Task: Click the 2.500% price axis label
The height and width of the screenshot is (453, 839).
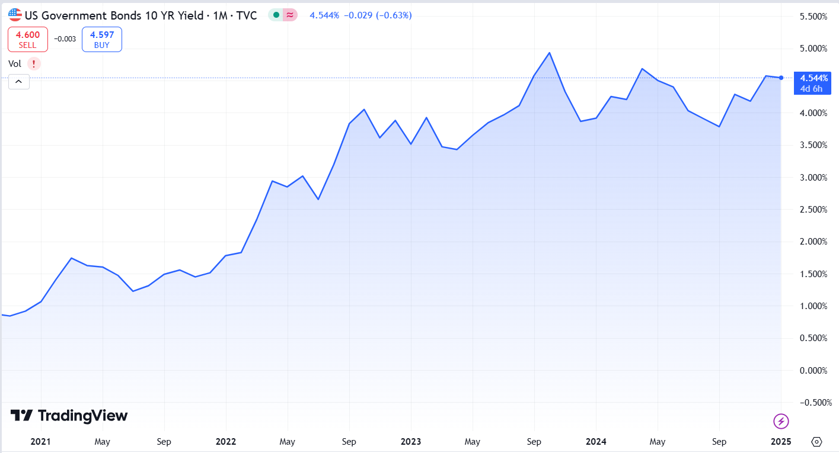Action: tap(814, 210)
